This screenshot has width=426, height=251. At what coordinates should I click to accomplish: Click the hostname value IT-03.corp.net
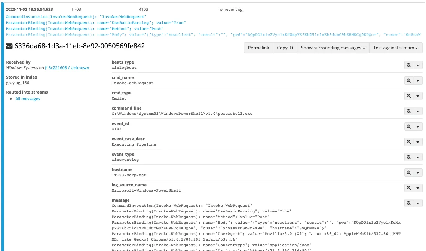[129, 175]
